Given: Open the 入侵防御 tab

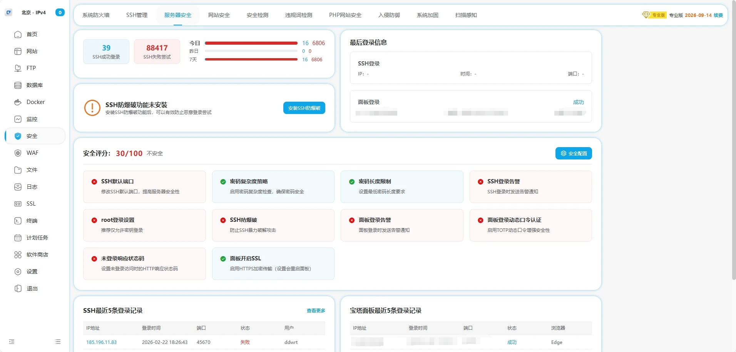Looking at the screenshot, I should point(389,15).
